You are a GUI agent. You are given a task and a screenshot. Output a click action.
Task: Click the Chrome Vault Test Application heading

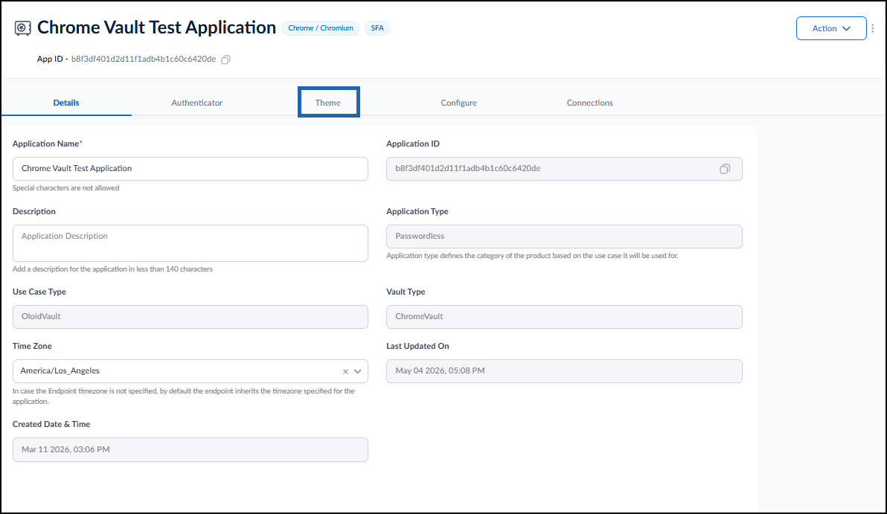(x=157, y=28)
